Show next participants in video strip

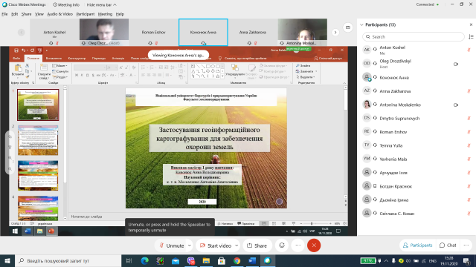(335, 33)
